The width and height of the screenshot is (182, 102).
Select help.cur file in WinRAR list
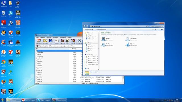pos(40,72)
